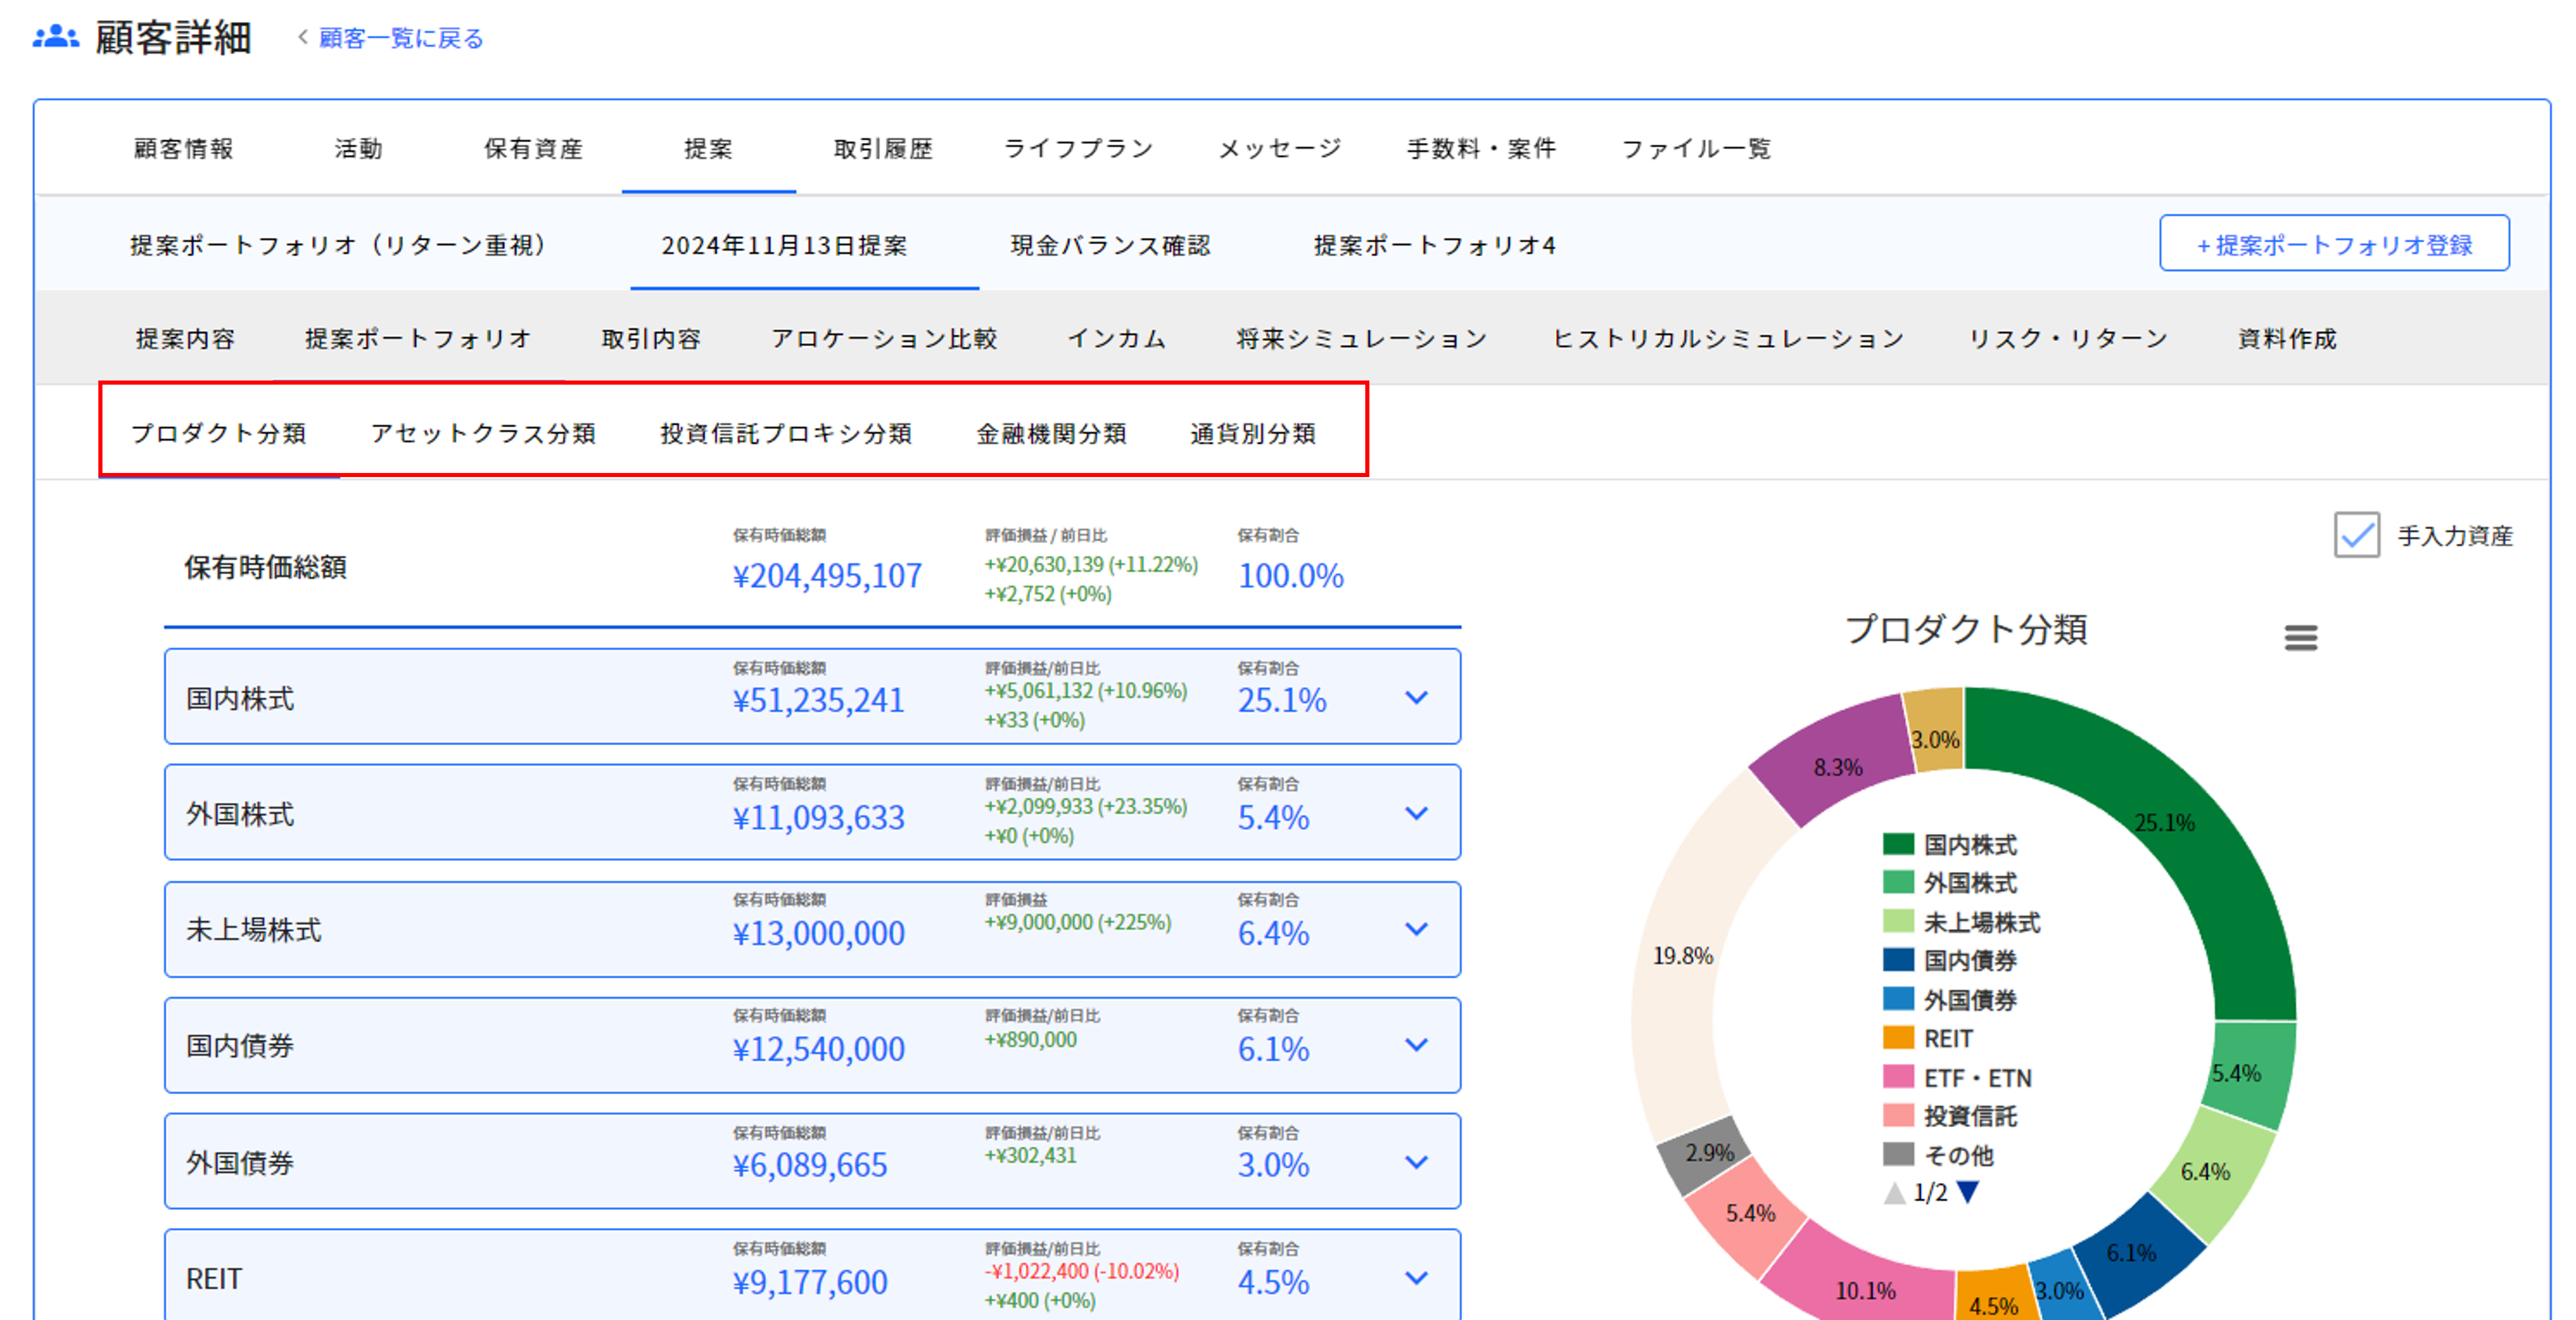Click the legend previous-page up triangle

(x=1894, y=1193)
